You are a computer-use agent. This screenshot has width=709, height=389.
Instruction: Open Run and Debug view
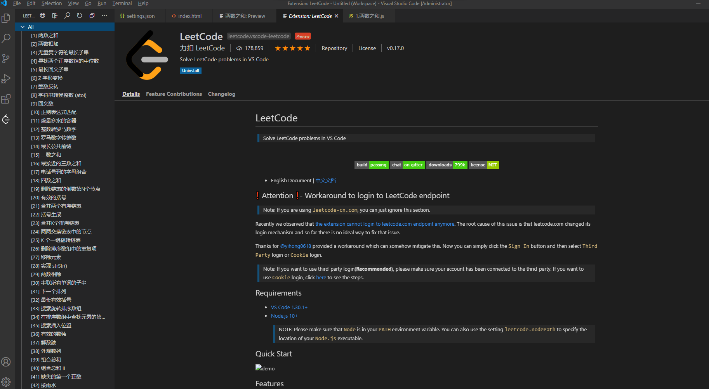tap(6, 79)
